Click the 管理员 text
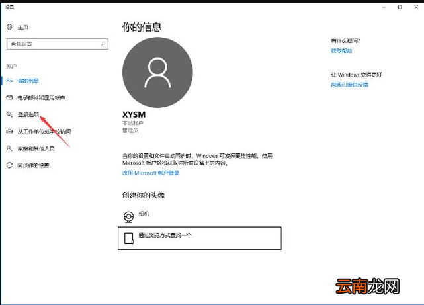Viewport: 424px width, 305px height. (130, 130)
